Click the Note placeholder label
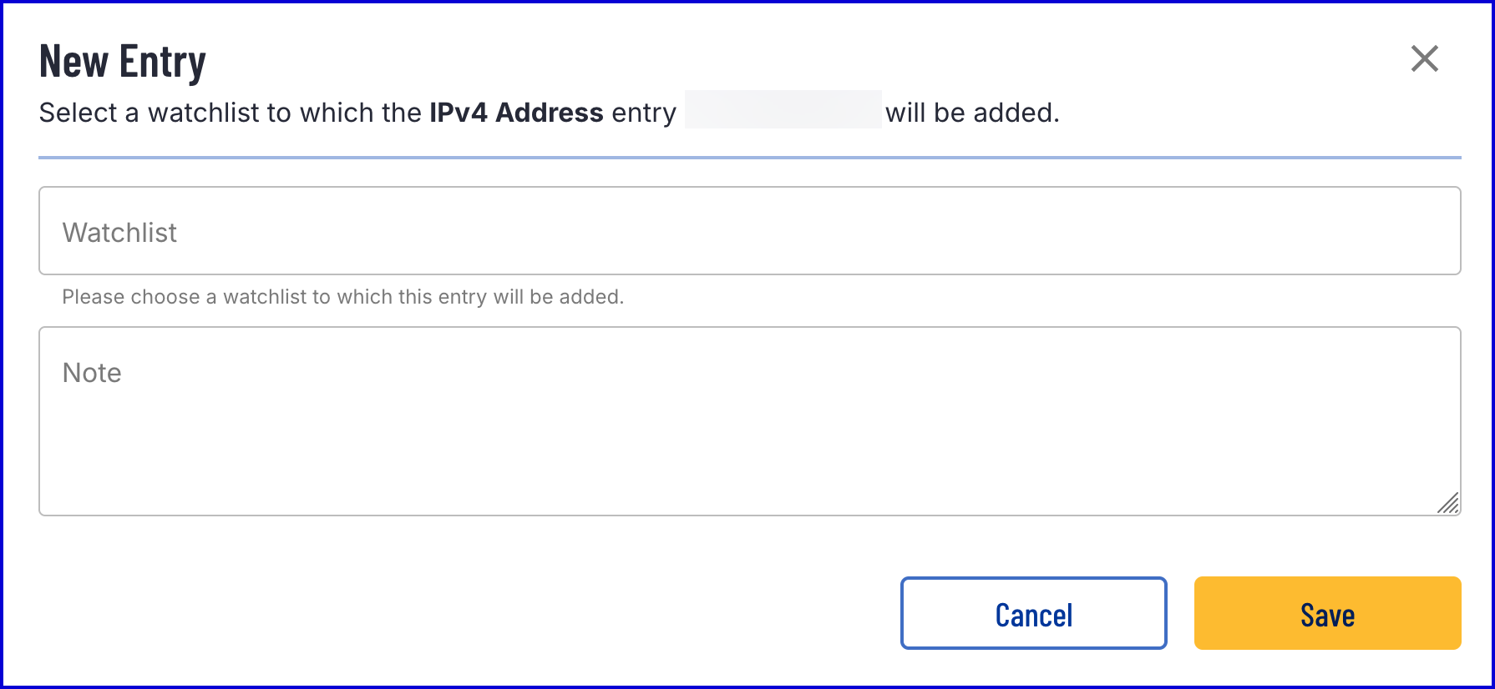The width and height of the screenshot is (1495, 689). coord(92,373)
